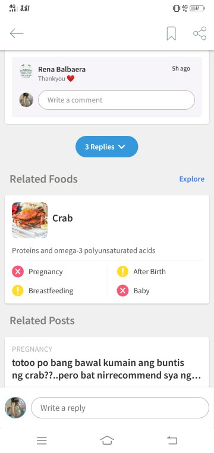This screenshot has width=214, height=453.
Task: Focus the Write a comment field
Action: point(117,100)
